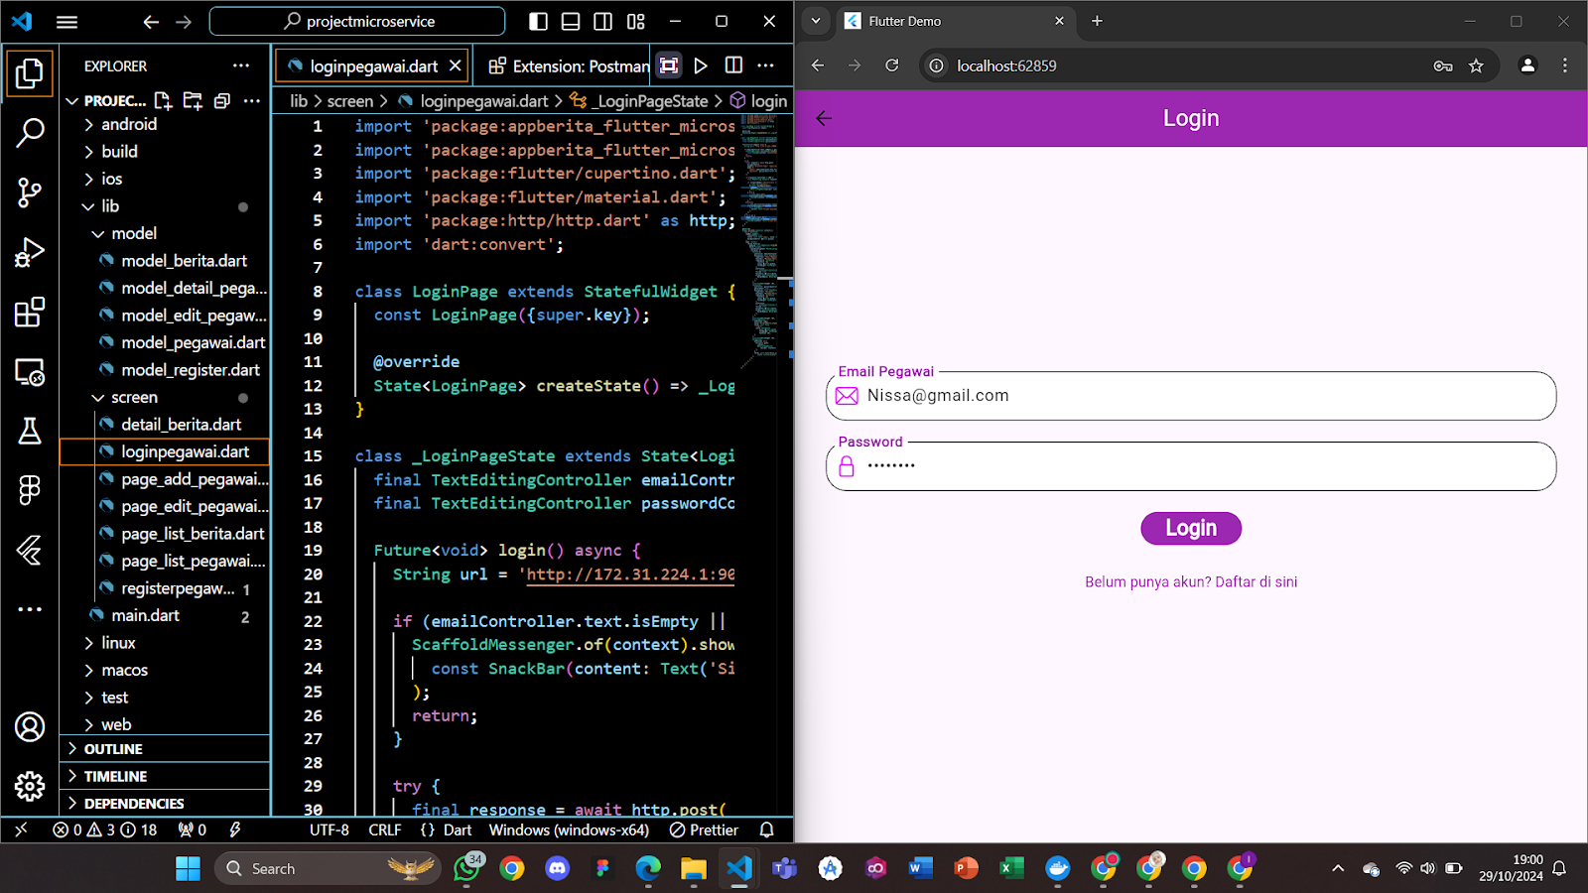1588x893 pixels.
Task: Open Chrome tab search dropdown
Action: coord(816,21)
